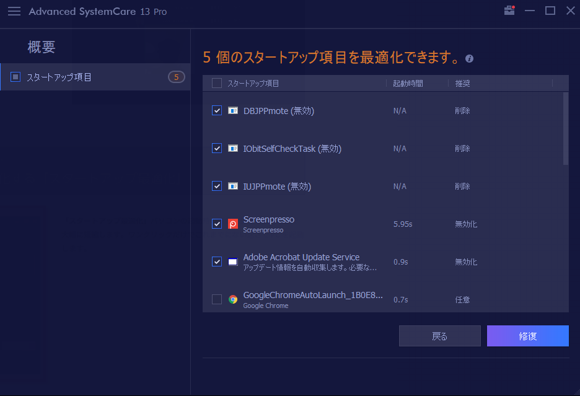This screenshot has width=580, height=396.
Task: Select the DBJPPmote (無効) item name
Action: [278, 111]
